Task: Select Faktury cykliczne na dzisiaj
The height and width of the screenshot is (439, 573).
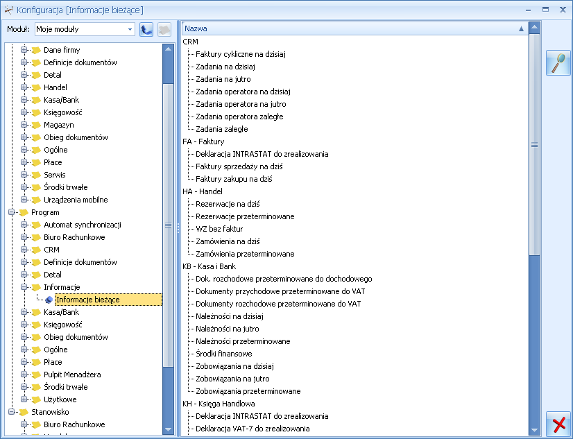Action: click(x=241, y=54)
